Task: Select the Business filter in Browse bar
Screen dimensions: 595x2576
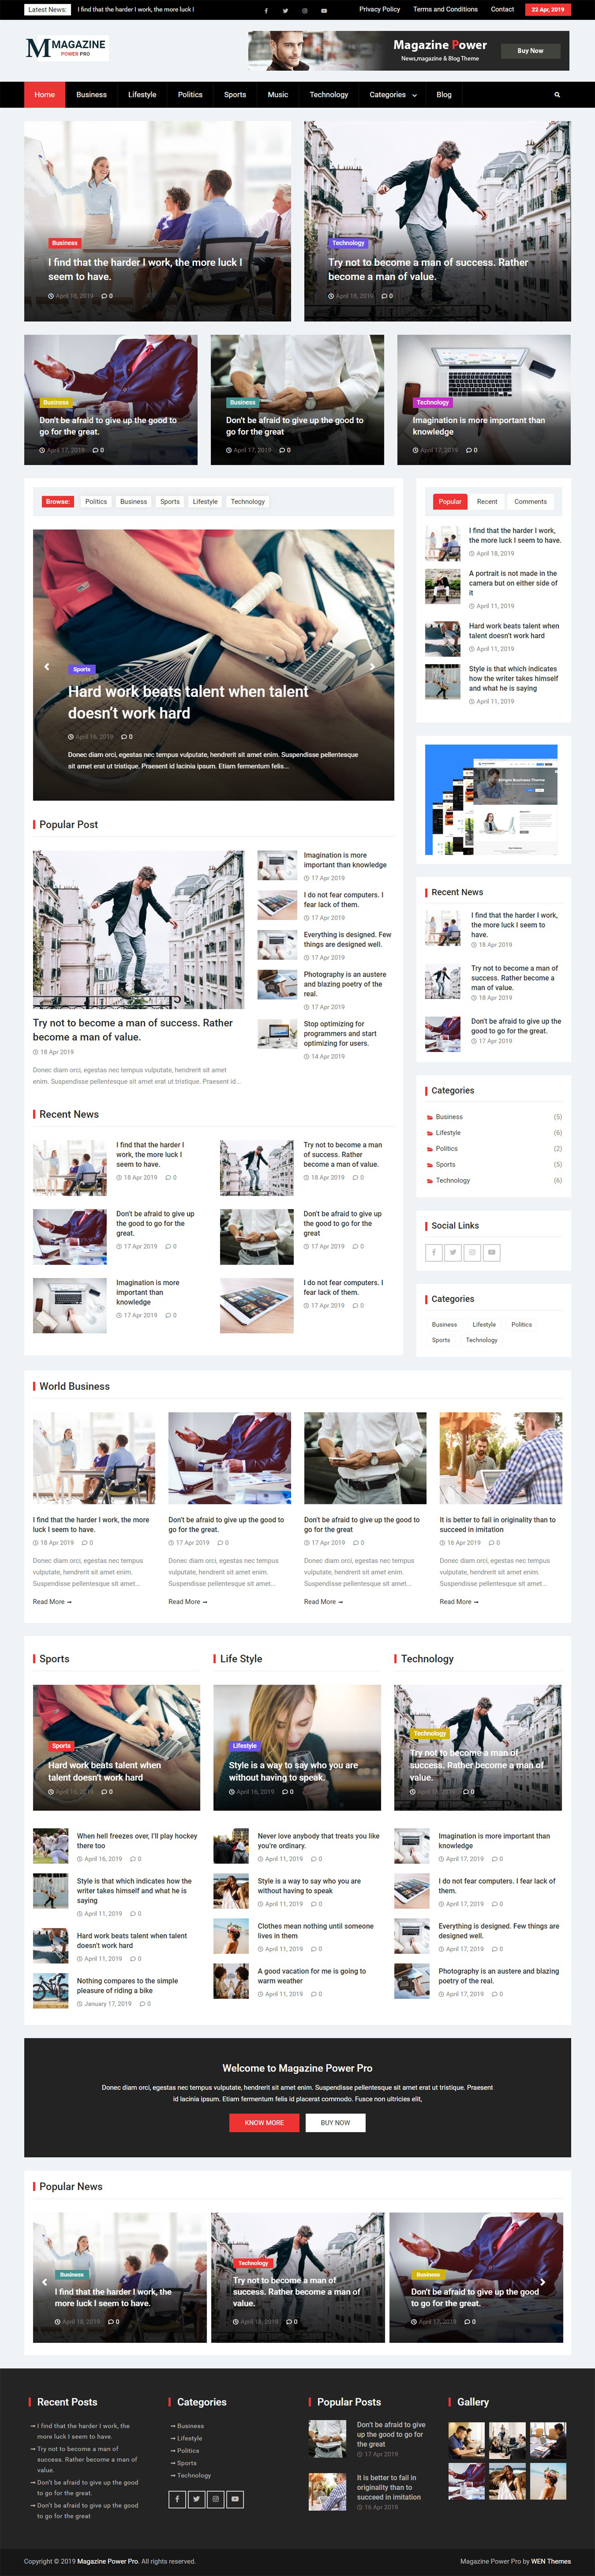Action: point(134,502)
